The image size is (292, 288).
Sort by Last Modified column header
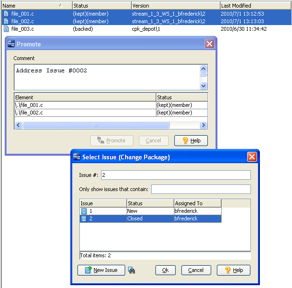tap(255, 6)
